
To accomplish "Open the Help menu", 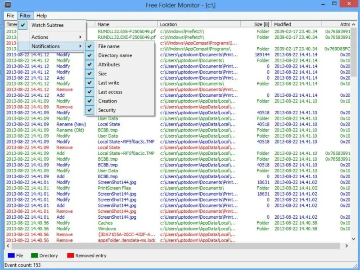I will 41,16.
